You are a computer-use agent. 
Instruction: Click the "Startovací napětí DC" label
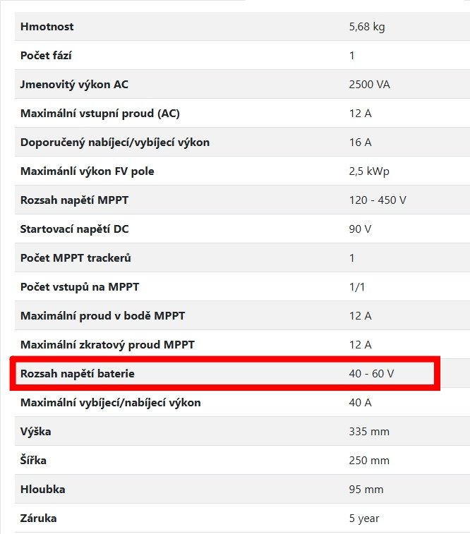[75, 229]
